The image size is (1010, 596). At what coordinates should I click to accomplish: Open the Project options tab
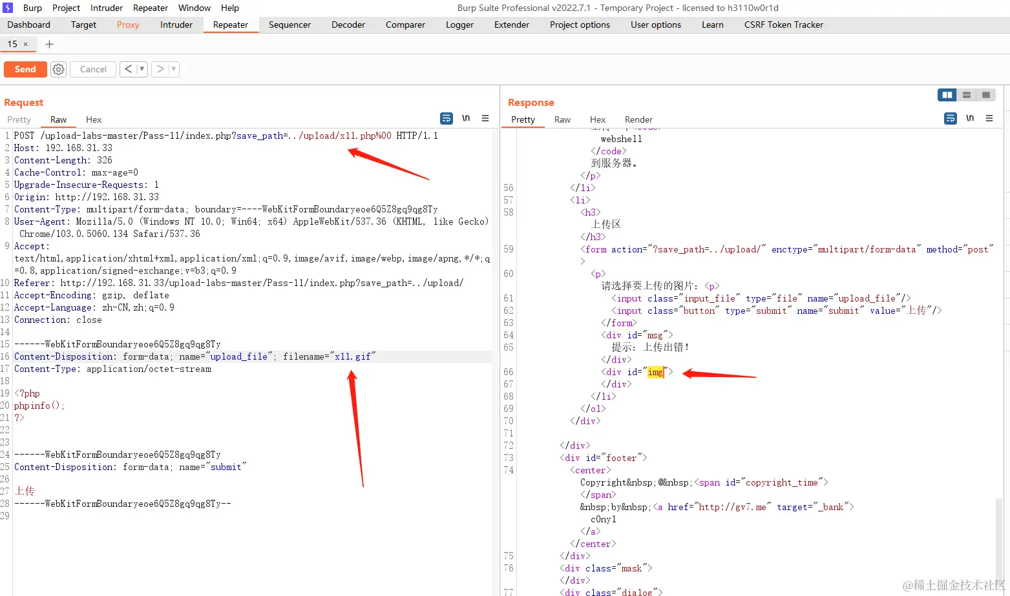580,25
